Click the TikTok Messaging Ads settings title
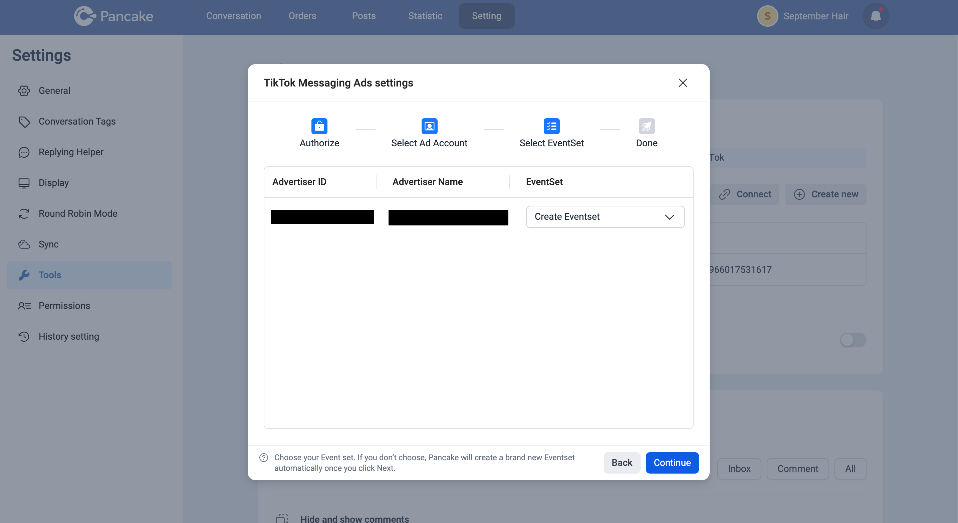This screenshot has height=523, width=958. point(338,82)
